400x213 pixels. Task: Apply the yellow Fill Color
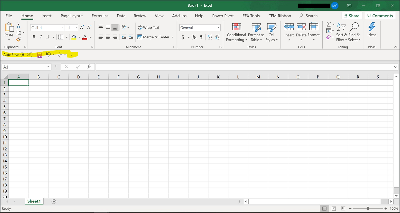74,37
